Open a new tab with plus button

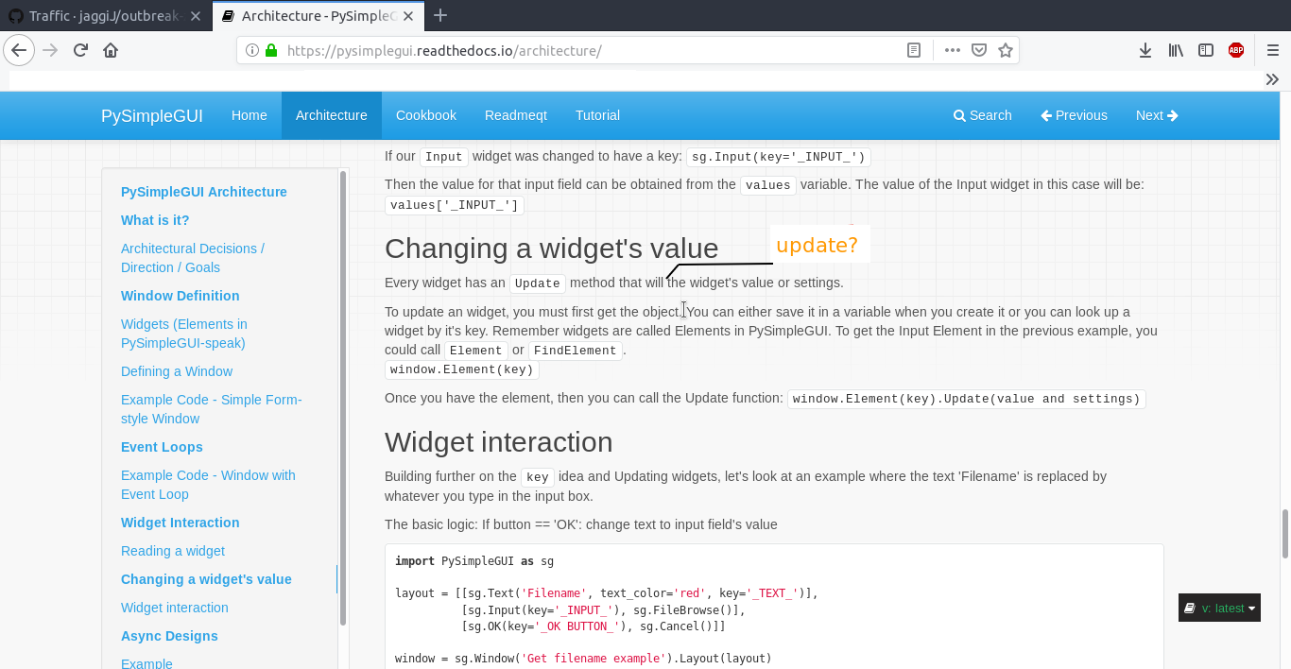[x=439, y=15]
